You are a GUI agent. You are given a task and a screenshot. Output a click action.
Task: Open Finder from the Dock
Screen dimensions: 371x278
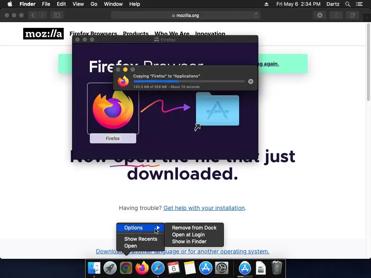coord(94,268)
